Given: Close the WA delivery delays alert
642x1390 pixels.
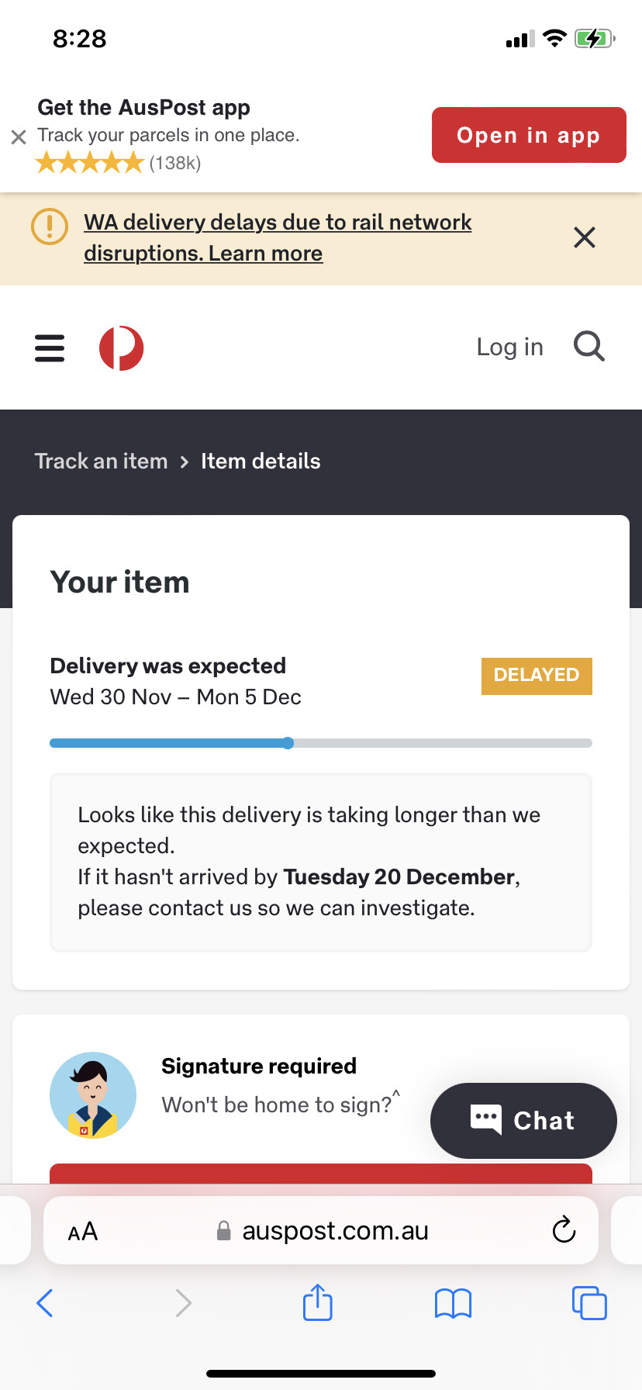Looking at the screenshot, I should tap(585, 237).
